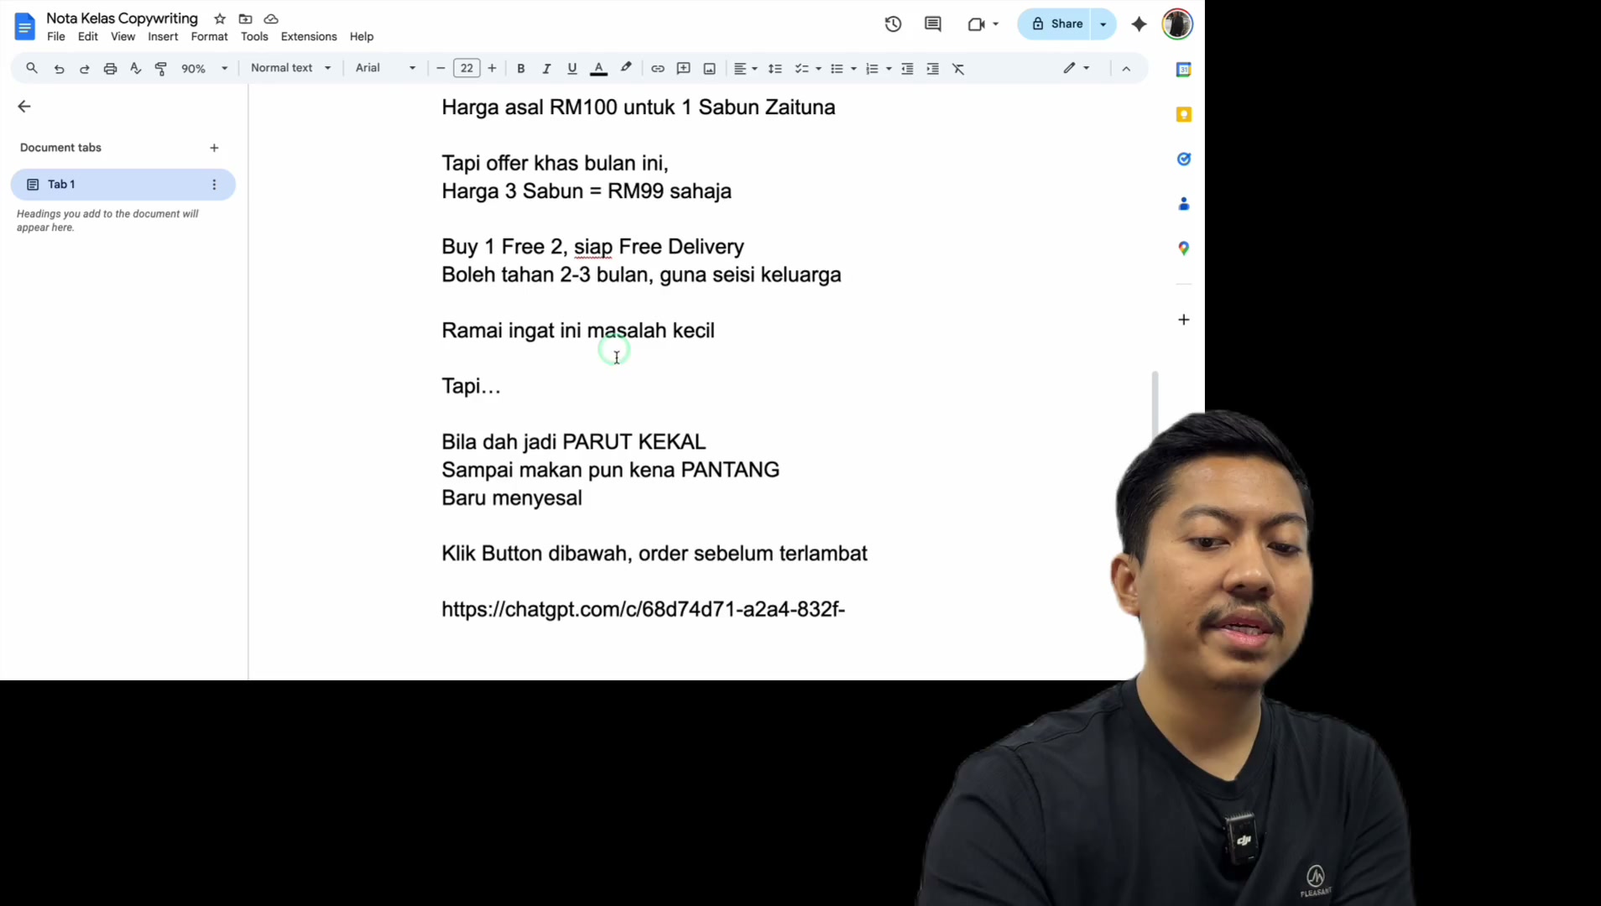The height and width of the screenshot is (906, 1601).
Task: Open the Insert menu
Action: coord(163,37)
